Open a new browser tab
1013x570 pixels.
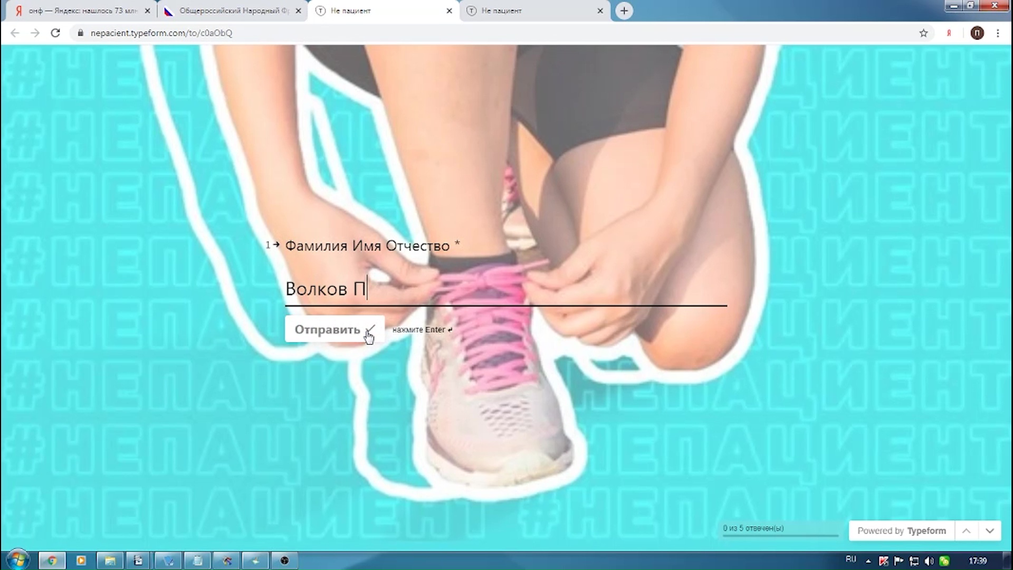click(624, 11)
